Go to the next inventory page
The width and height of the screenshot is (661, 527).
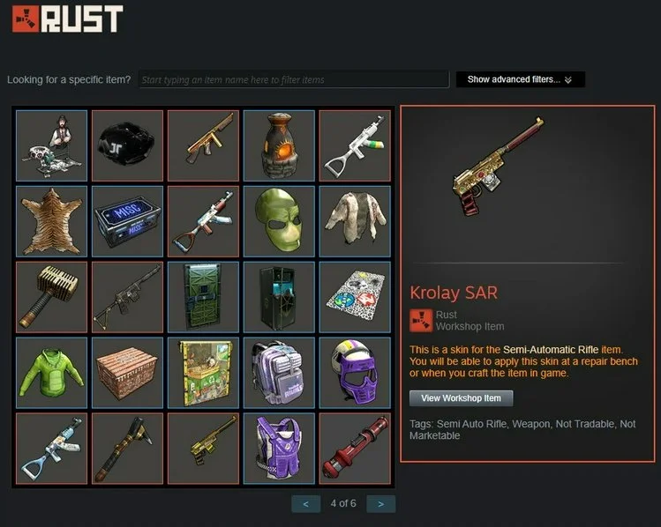pos(380,504)
